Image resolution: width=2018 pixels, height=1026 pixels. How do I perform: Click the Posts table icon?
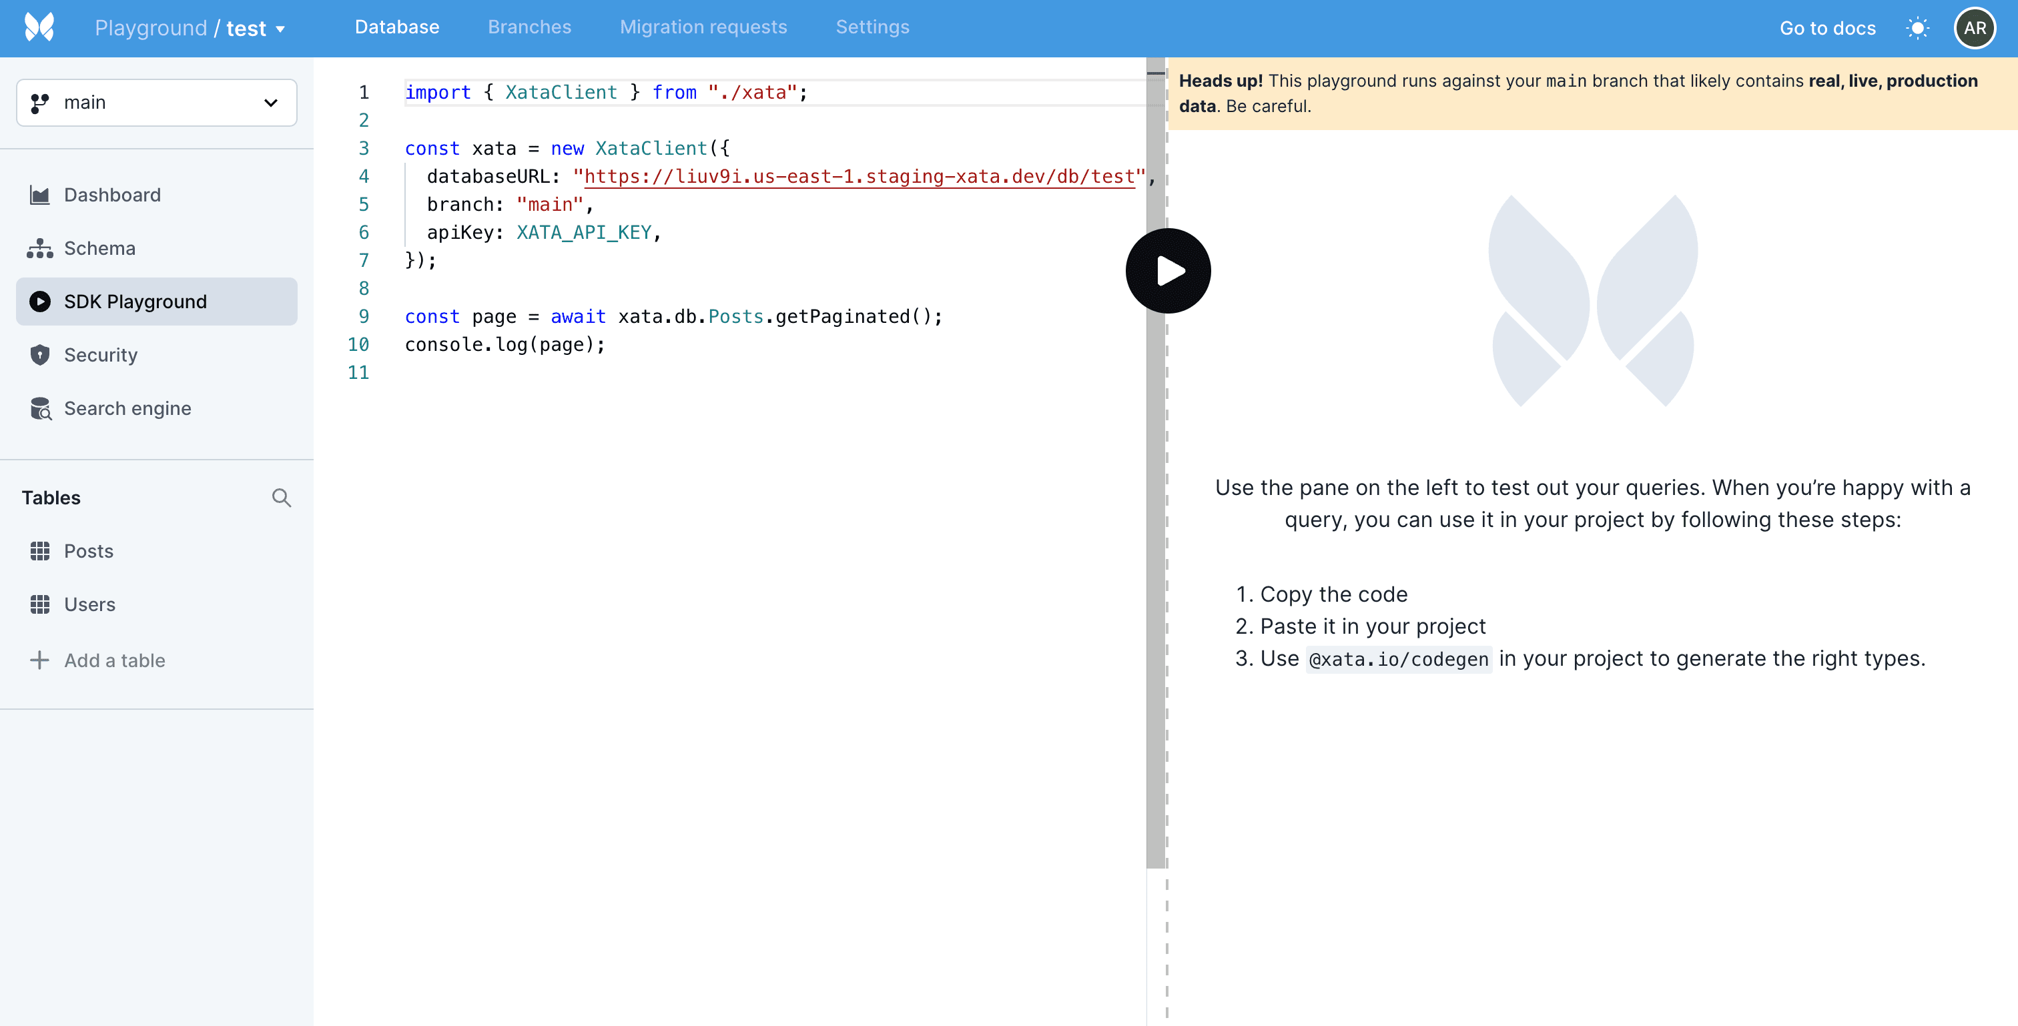39,550
